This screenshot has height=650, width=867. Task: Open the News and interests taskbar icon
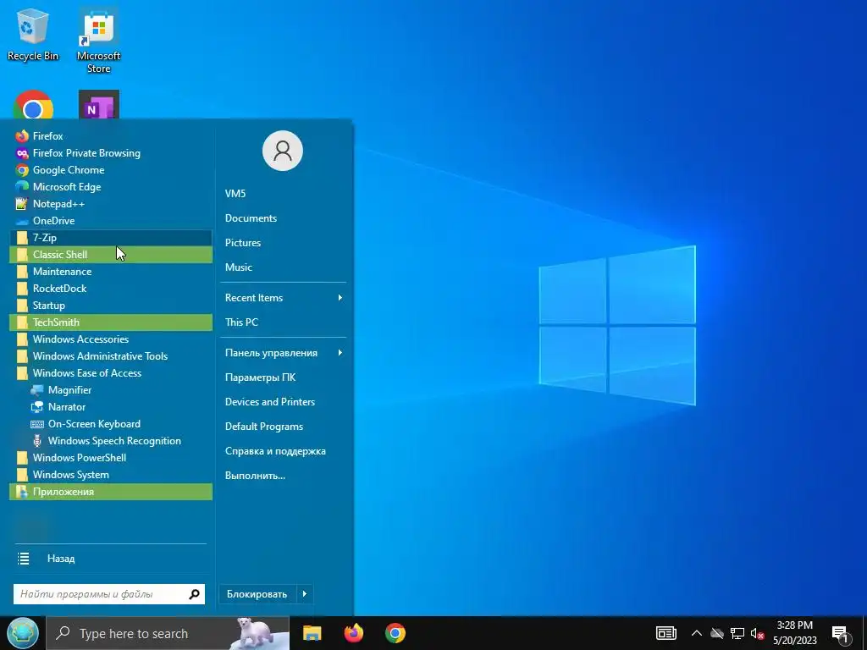pos(666,633)
